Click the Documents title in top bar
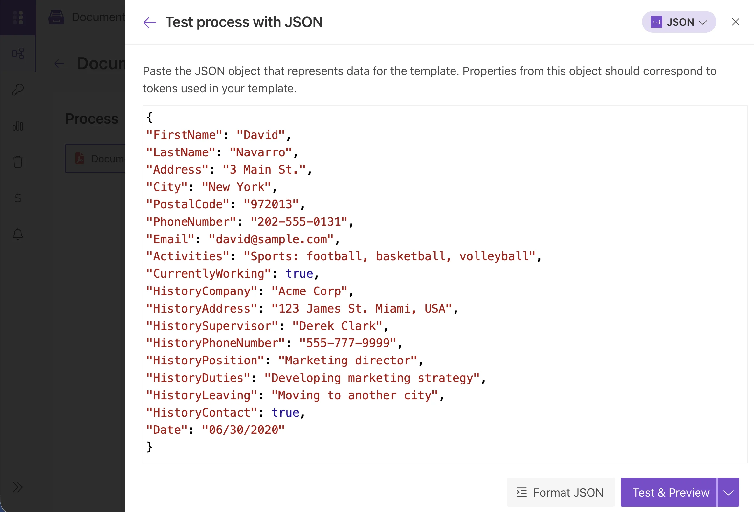This screenshot has height=512, width=754. (x=99, y=17)
